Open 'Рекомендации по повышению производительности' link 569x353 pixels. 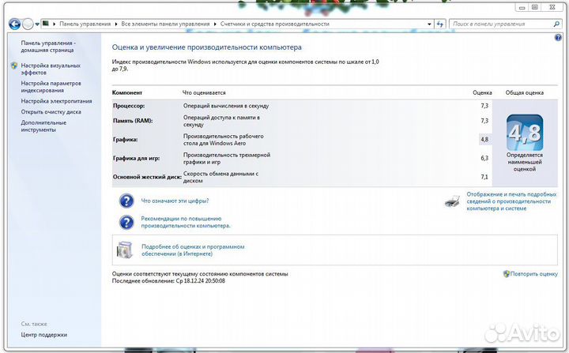pos(186,222)
